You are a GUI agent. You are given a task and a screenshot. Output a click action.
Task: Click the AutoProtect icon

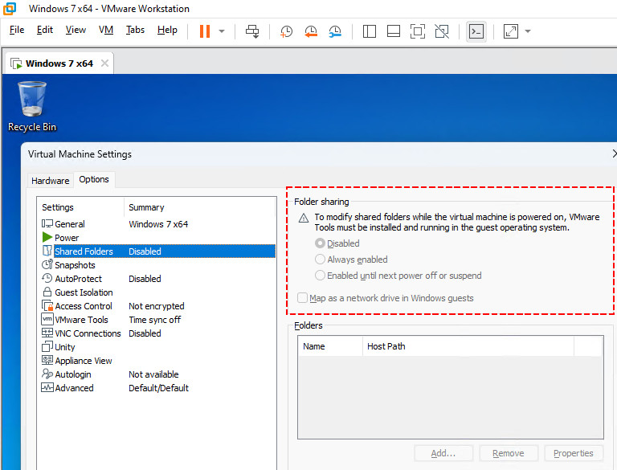point(47,278)
